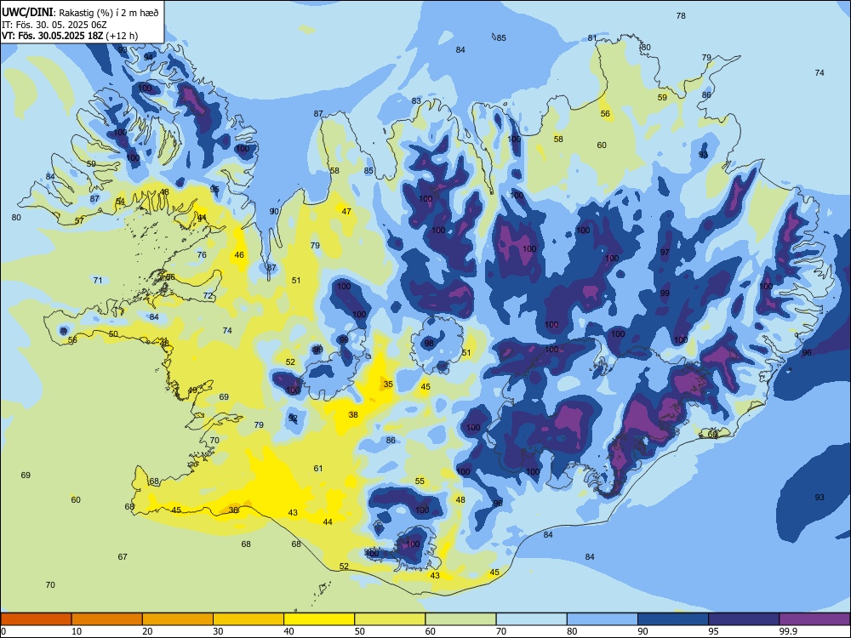Click the map humidity value '38'
Screen dimensions: 851x638
[353, 414]
